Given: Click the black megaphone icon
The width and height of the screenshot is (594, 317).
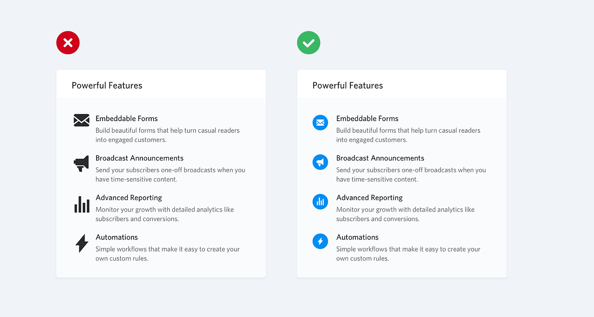Looking at the screenshot, I should 81,163.
